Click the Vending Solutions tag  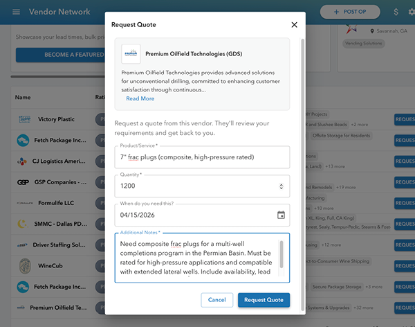click(x=363, y=44)
